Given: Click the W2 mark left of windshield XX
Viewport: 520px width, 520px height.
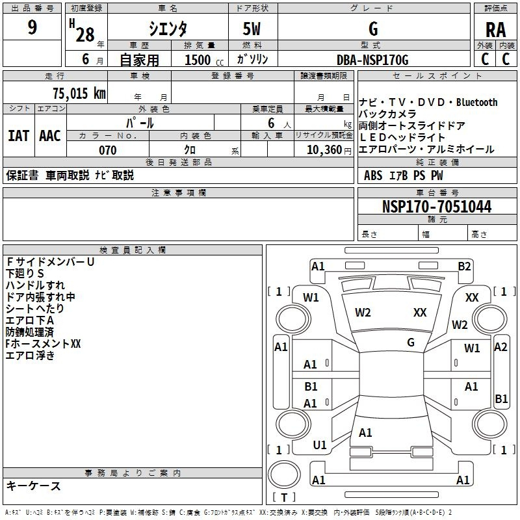Looking at the screenshot, I should pyautogui.click(x=363, y=313).
